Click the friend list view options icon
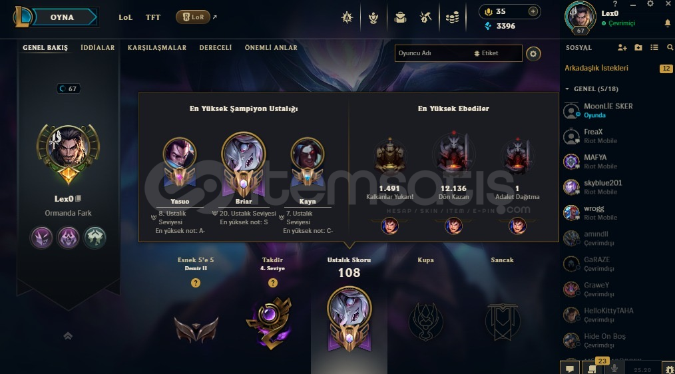 654,48
